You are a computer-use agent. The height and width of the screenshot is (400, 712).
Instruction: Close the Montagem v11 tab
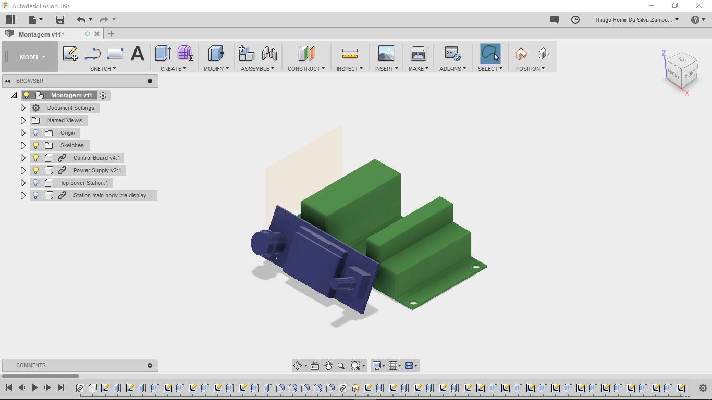coord(97,34)
